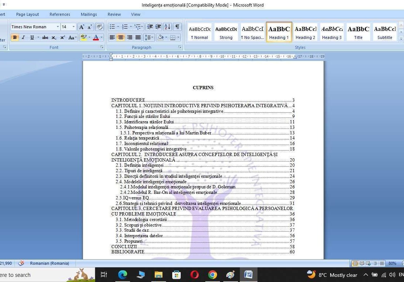Apply italic formatting

click(x=23, y=37)
